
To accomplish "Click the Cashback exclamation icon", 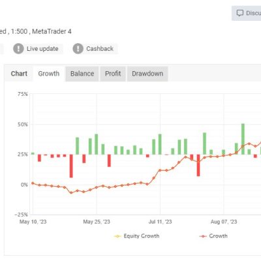I will 78,48.
